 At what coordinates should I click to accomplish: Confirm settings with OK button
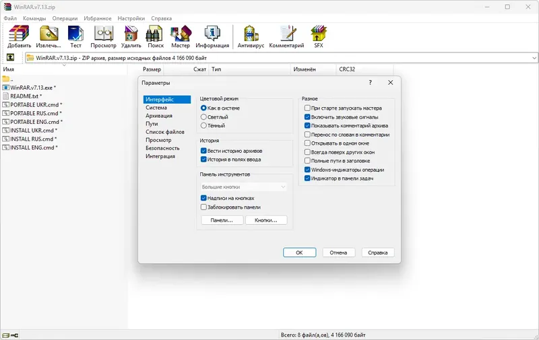299,252
